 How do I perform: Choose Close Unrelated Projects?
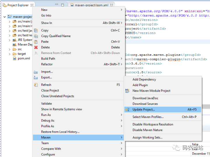click(78, 96)
